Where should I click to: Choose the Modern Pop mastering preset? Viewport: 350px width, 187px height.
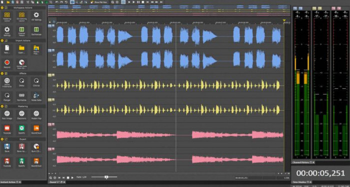(36, 115)
